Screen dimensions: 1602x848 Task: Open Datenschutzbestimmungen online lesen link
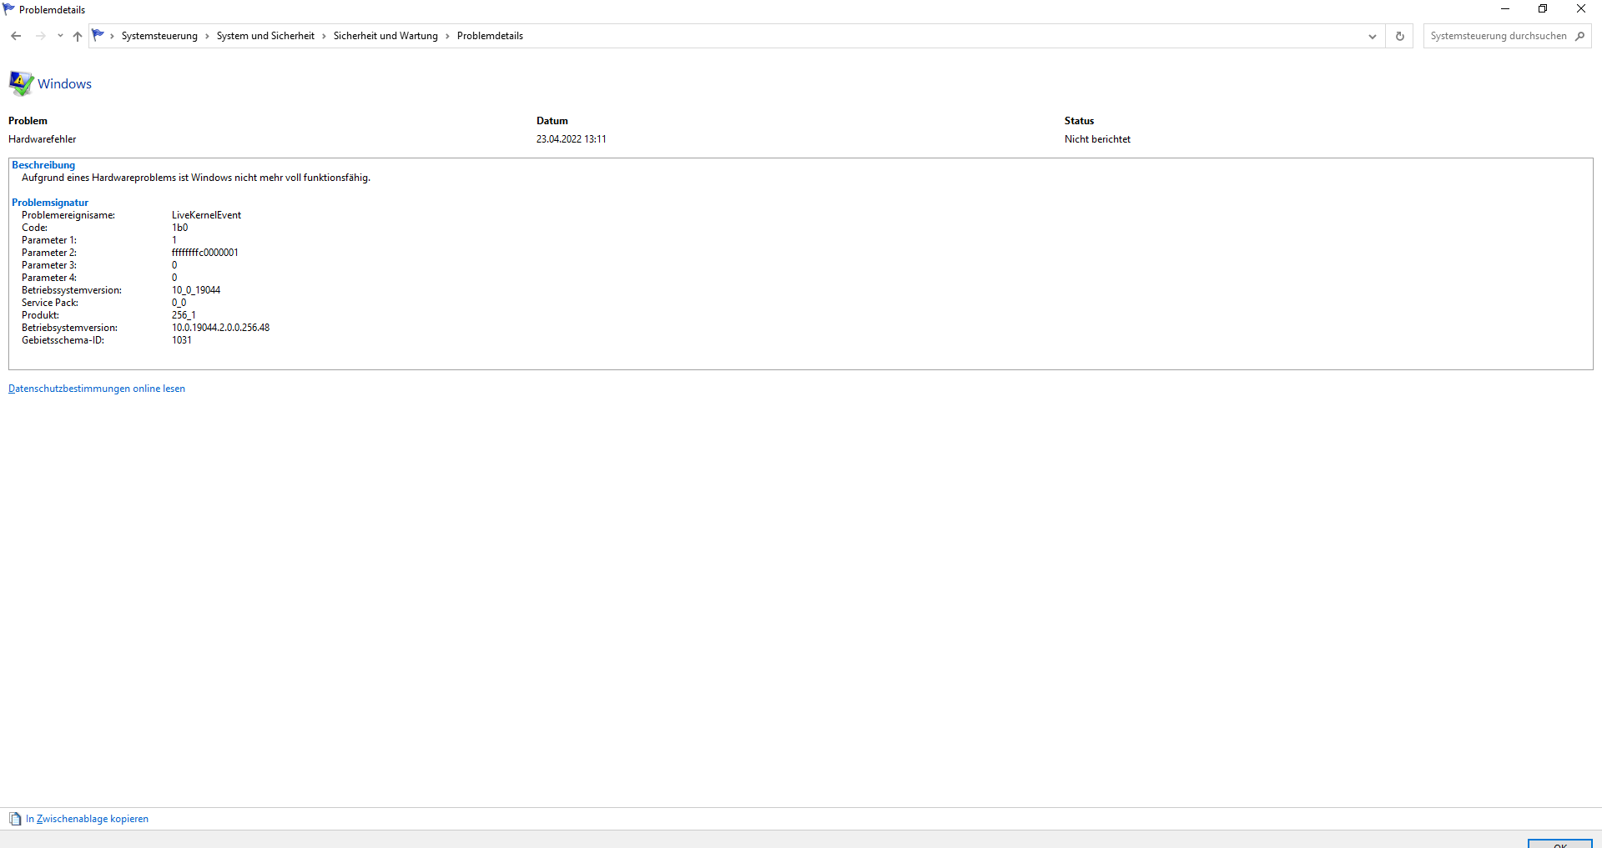[x=97, y=389]
